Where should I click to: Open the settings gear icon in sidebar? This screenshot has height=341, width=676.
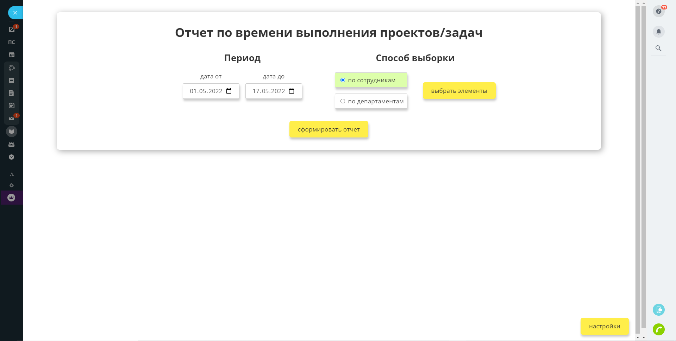12,185
